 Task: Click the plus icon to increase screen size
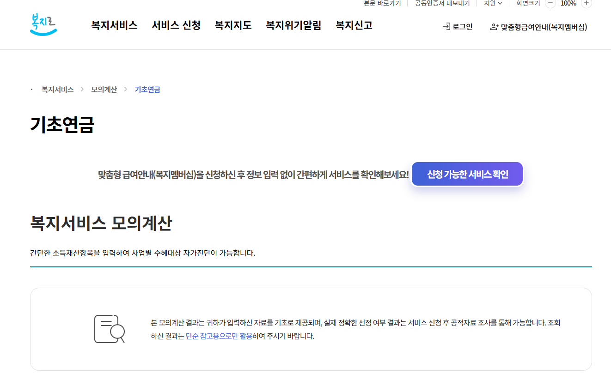[x=586, y=4]
